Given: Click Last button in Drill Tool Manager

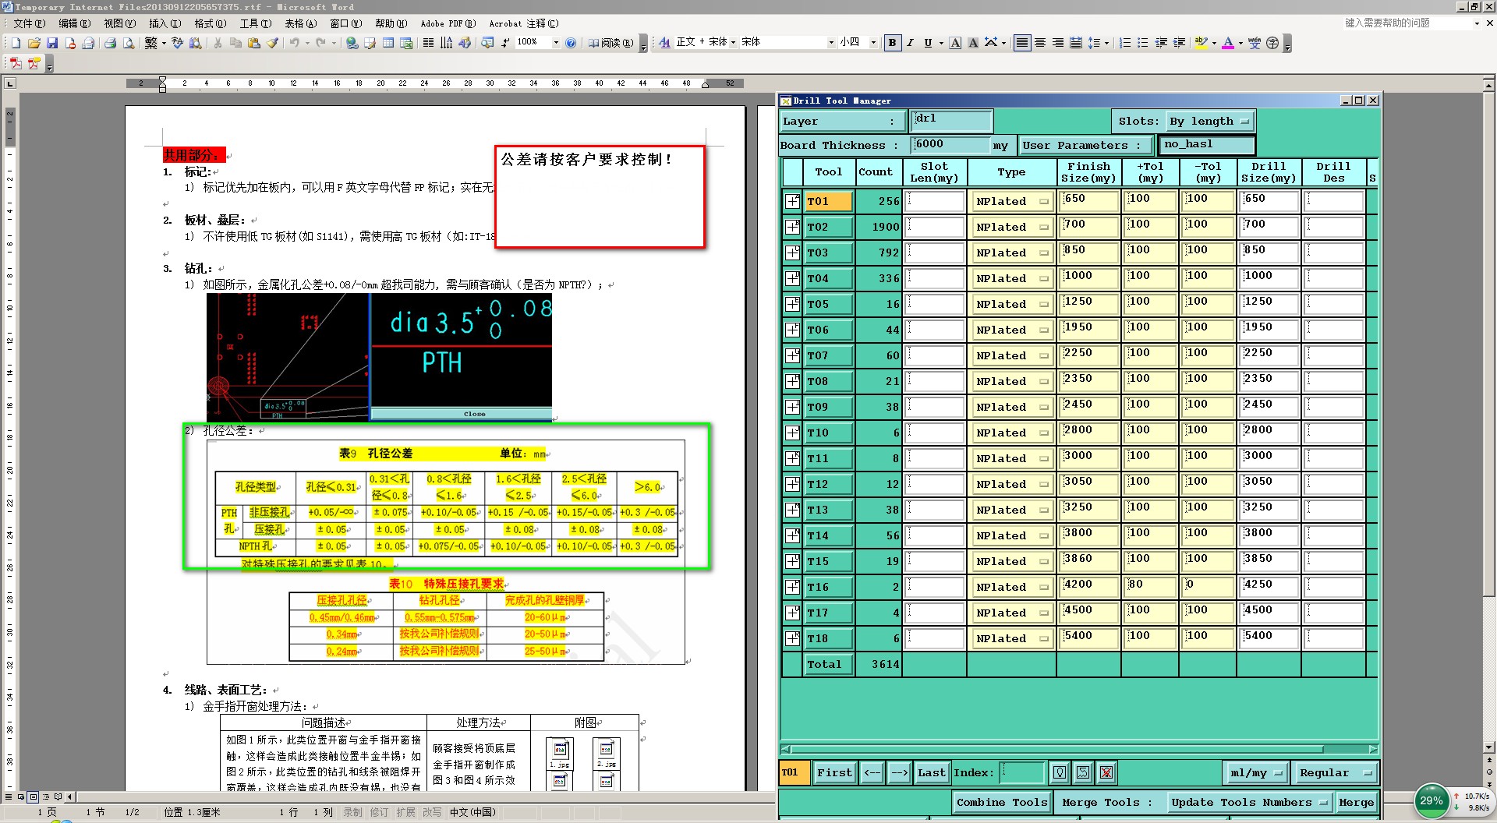Looking at the screenshot, I should (x=931, y=772).
